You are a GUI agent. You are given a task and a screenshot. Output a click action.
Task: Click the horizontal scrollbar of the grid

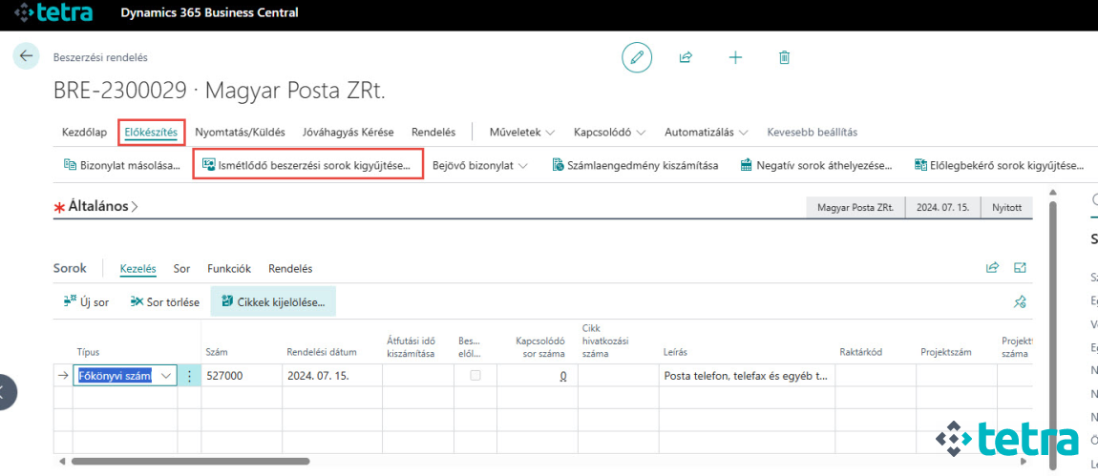[190, 462]
